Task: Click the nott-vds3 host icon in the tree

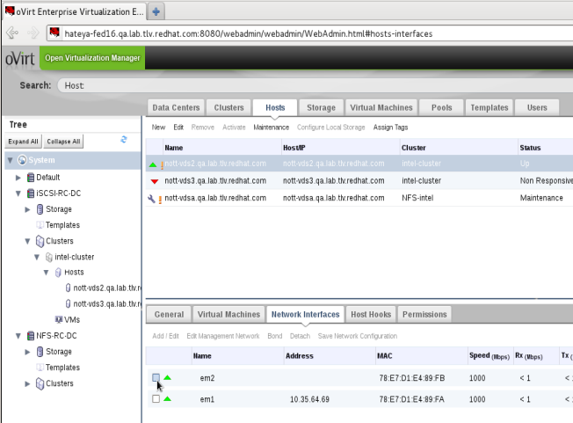Action: [x=68, y=303]
